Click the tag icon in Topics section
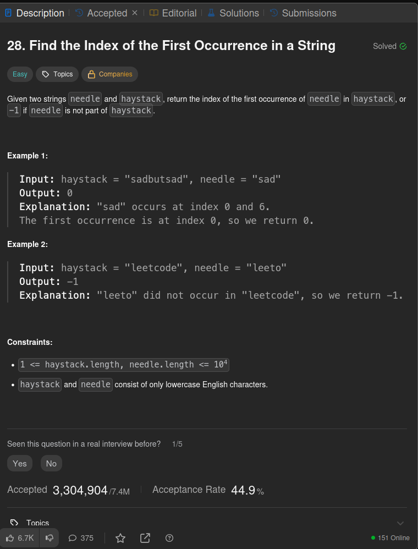Viewport: 418px width, 549px height. [x=14, y=523]
